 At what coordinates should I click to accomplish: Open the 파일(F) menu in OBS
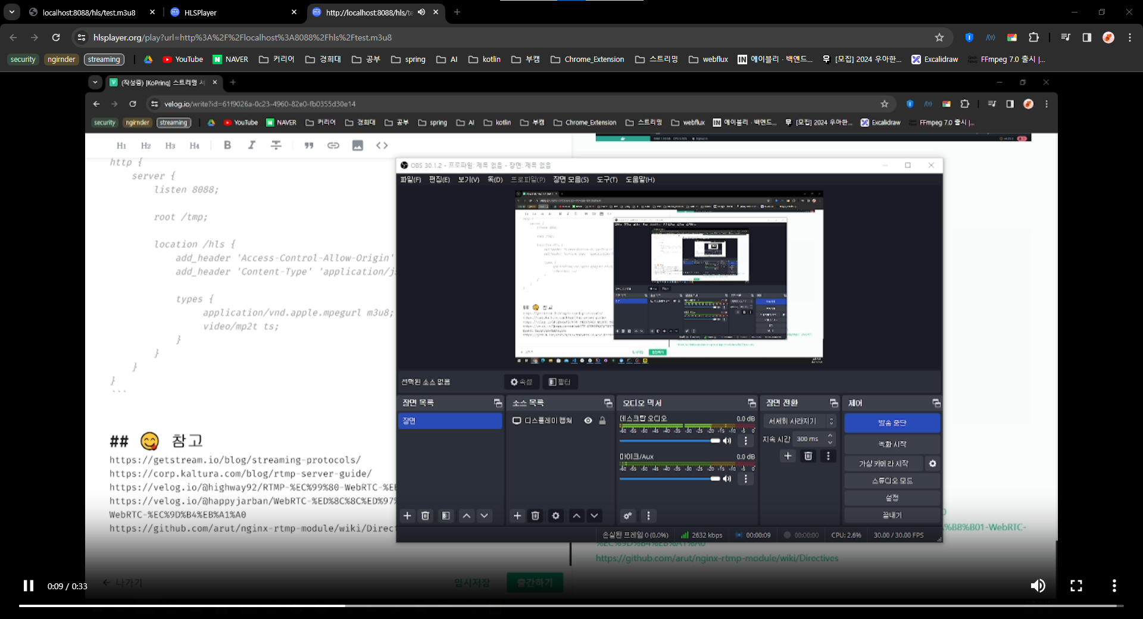tap(411, 180)
